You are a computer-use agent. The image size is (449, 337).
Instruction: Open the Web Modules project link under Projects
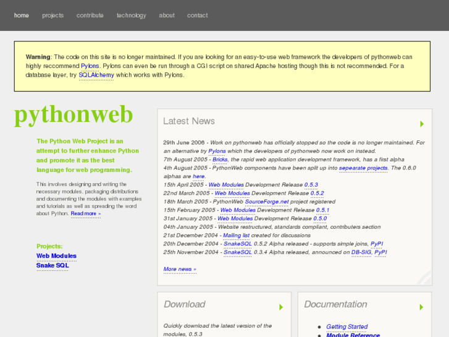coord(56,256)
